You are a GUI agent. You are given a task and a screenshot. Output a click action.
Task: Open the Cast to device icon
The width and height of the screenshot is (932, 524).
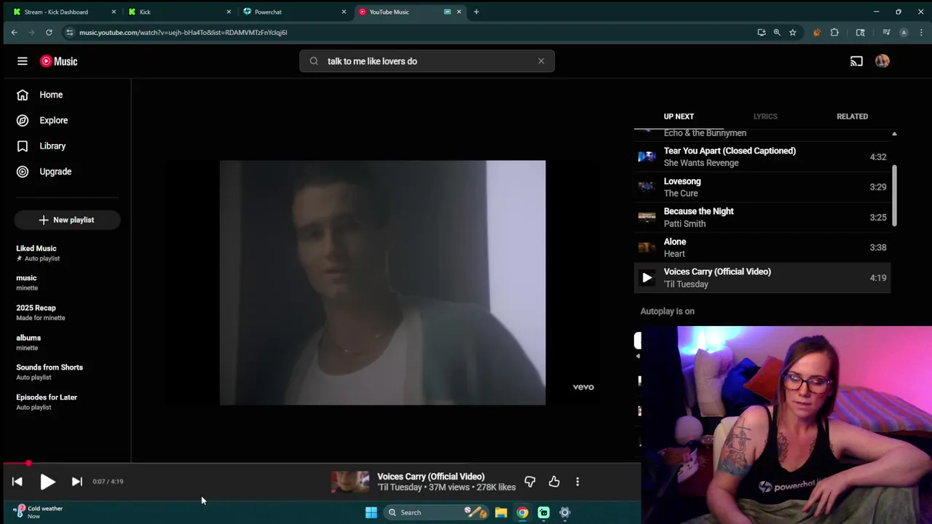pos(856,61)
